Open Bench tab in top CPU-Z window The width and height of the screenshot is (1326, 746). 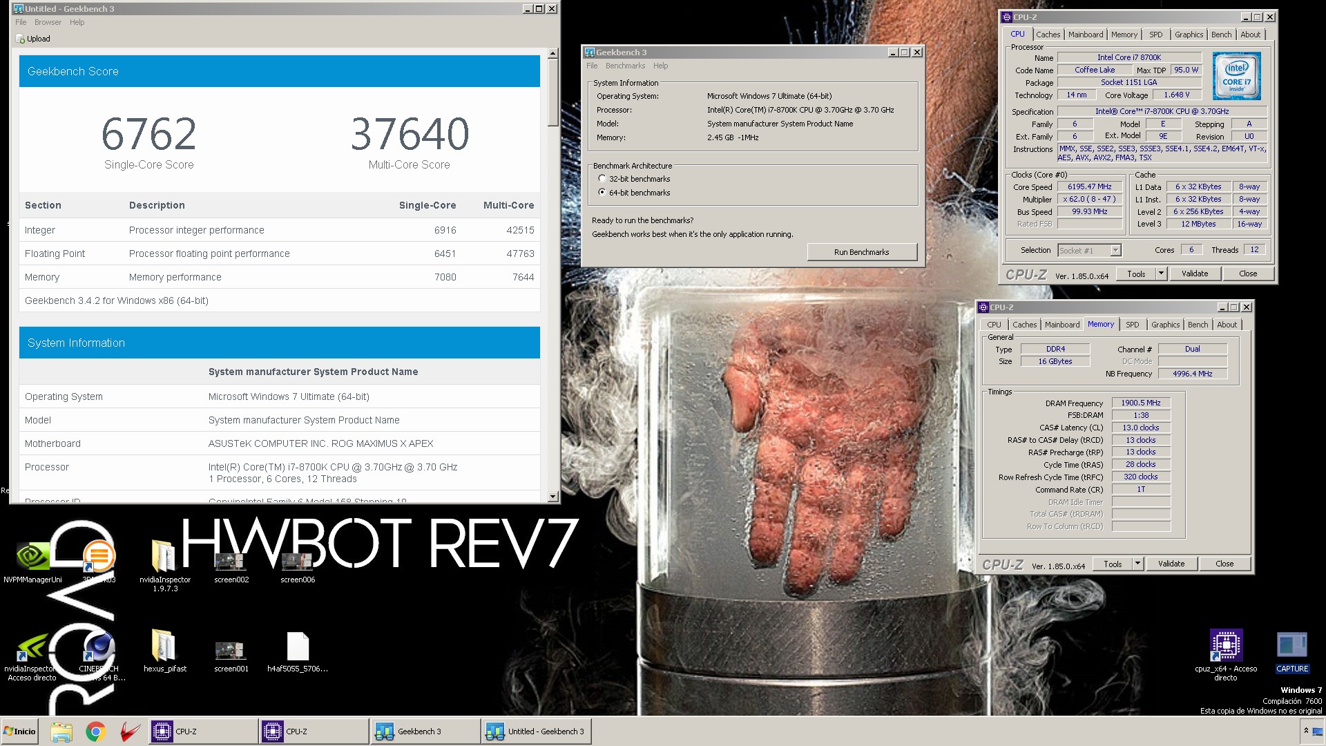point(1221,35)
